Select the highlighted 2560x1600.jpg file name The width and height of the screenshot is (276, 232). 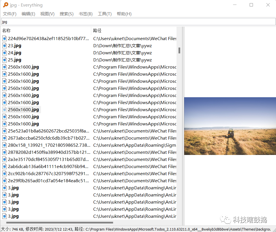pos(23,110)
